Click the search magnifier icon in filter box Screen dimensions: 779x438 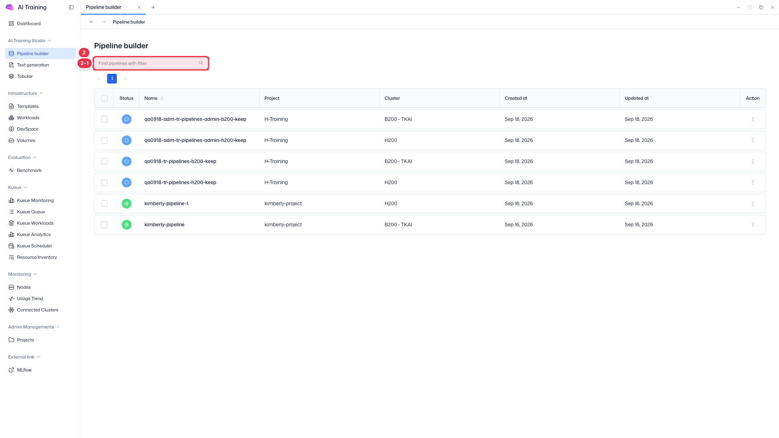[x=201, y=63]
